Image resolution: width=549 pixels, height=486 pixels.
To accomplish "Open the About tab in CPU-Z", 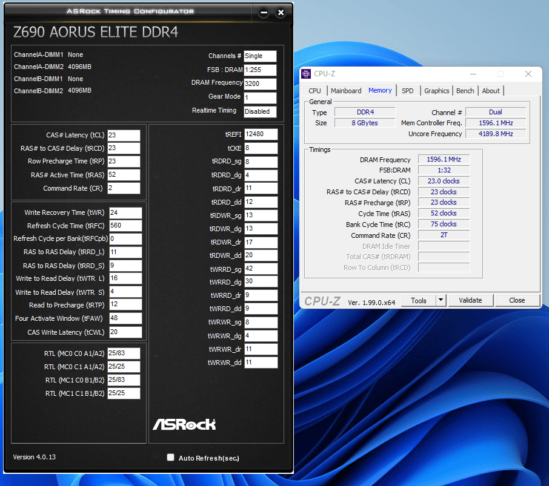I will [491, 91].
